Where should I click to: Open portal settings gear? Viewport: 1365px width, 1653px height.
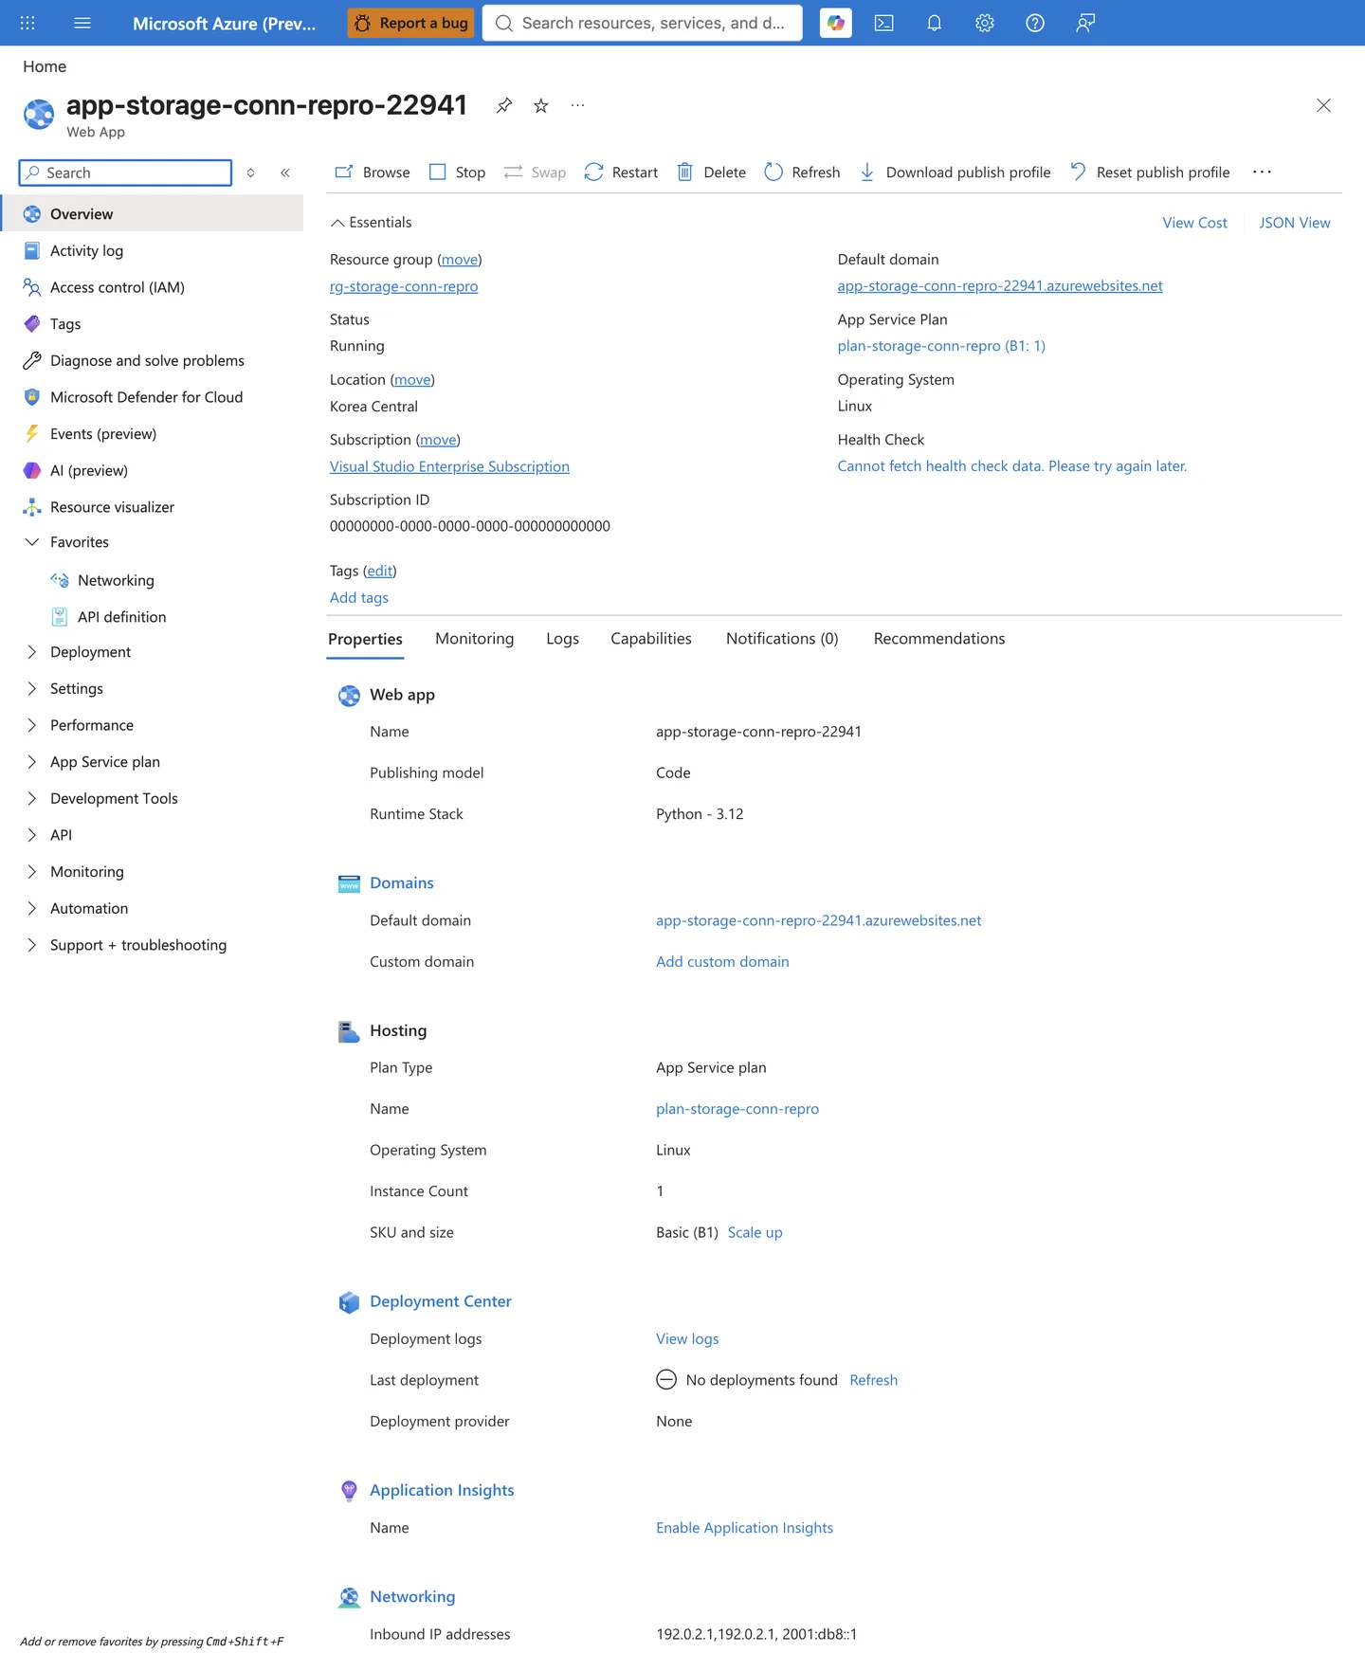point(985,23)
